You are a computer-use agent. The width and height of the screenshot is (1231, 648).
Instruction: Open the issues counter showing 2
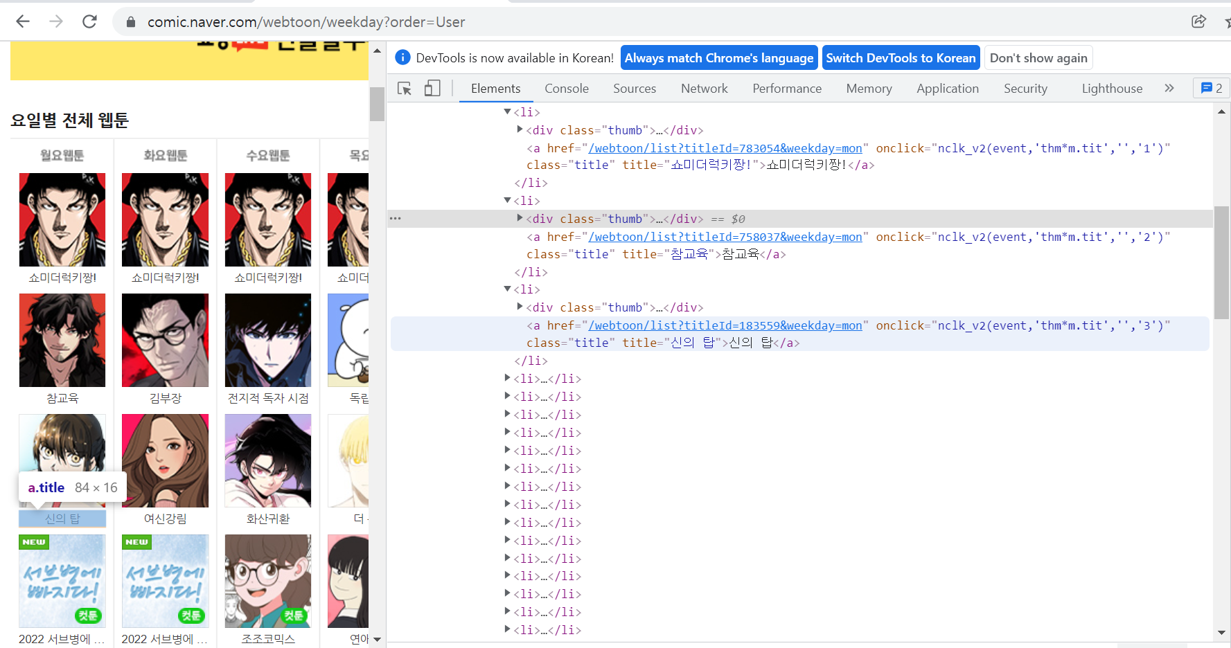(x=1212, y=88)
